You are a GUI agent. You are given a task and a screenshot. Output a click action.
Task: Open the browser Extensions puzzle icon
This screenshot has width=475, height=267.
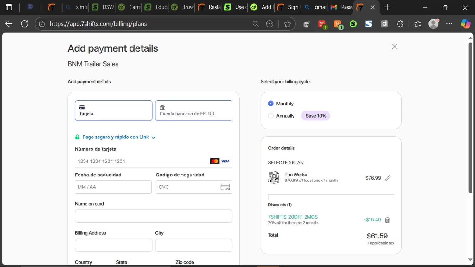pyautogui.click(x=400, y=24)
